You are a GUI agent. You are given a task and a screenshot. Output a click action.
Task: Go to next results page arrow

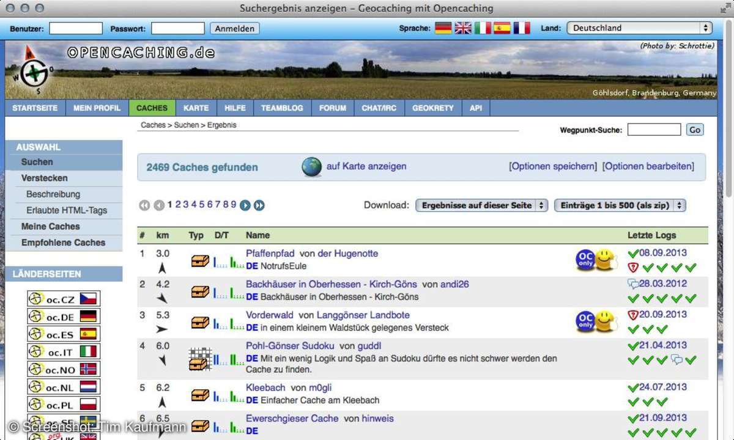click(245, 205)
